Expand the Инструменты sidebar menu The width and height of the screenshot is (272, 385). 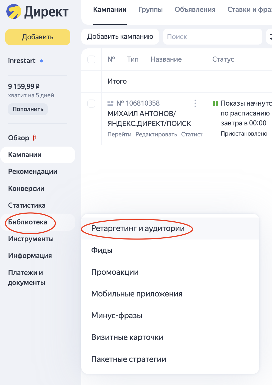[31, 239]
